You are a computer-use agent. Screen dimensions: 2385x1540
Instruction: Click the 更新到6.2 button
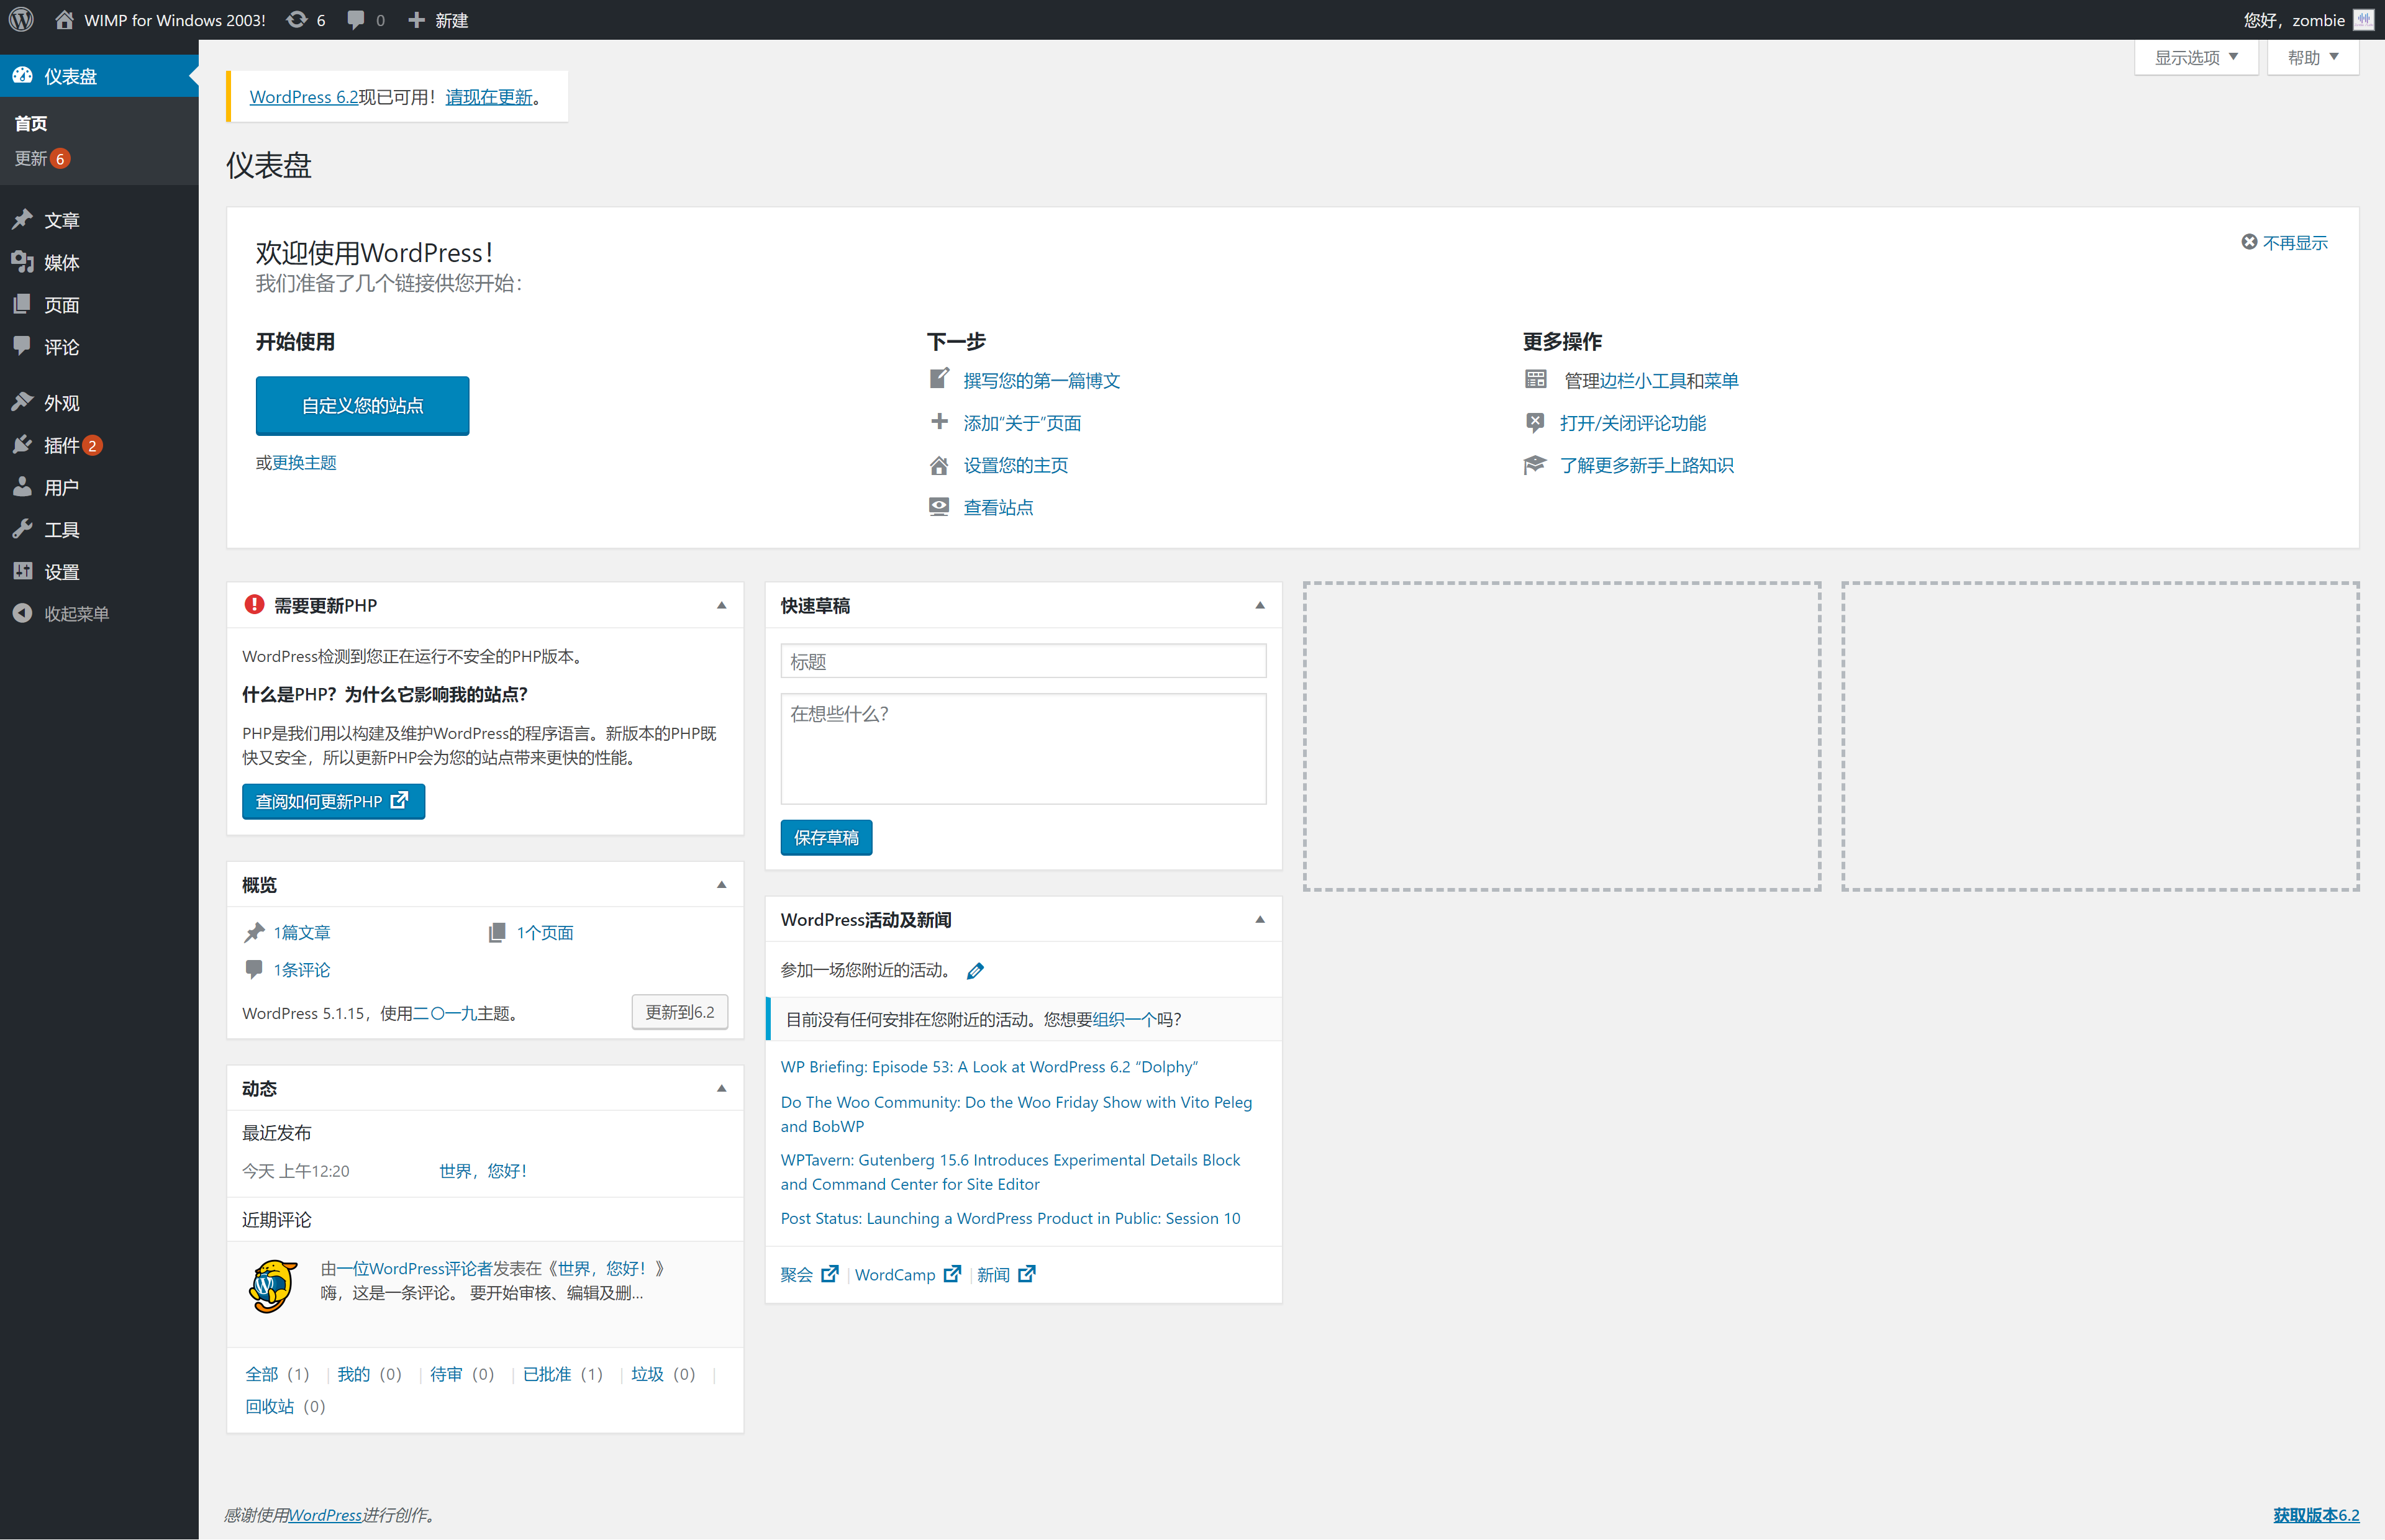point(680,1012)
